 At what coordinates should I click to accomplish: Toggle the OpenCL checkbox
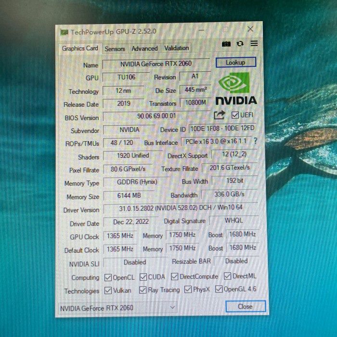pyautogui.click(x=108, y=277)
